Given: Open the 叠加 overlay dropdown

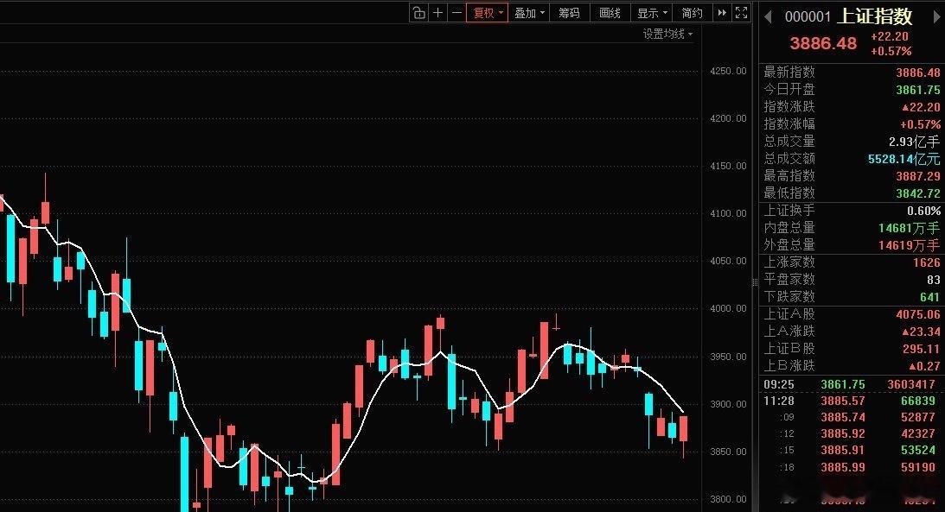Looking at the screenshot, I should coord(528,13).
